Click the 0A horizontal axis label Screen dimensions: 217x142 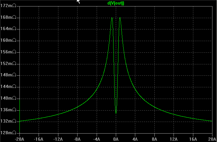coord(116,139)
